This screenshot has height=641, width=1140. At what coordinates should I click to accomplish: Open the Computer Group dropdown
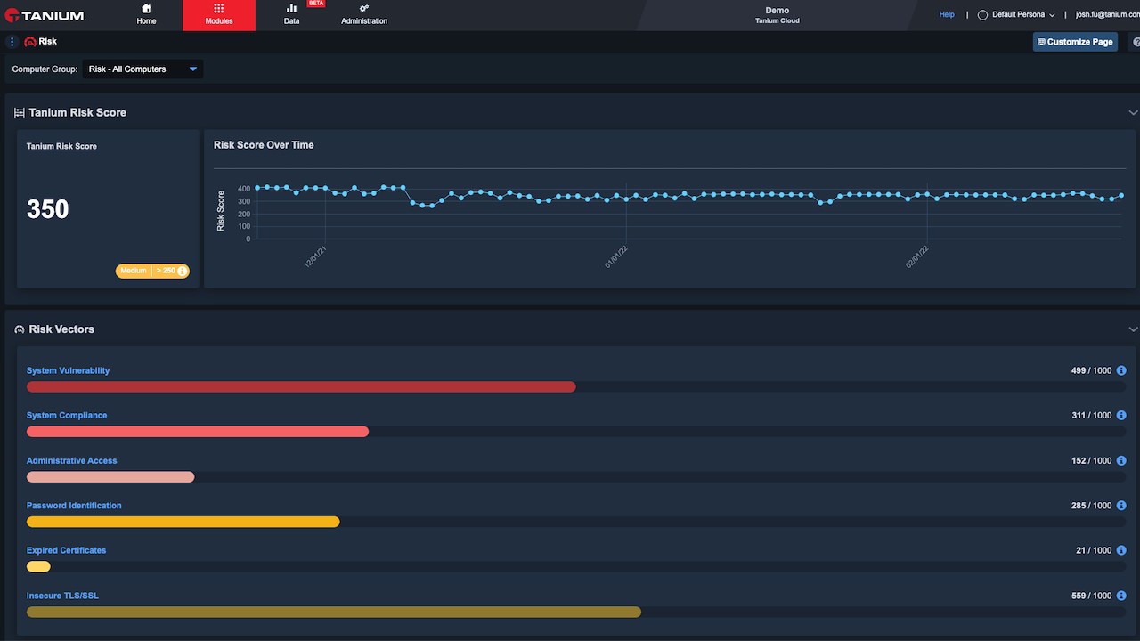tap(142, 69)
